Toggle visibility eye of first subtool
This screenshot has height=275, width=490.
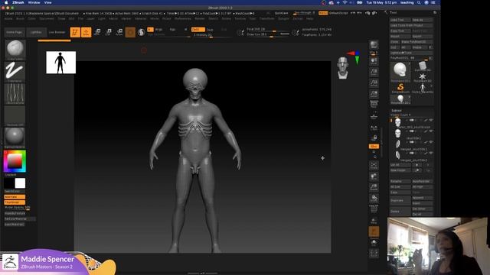coord(431,120)
